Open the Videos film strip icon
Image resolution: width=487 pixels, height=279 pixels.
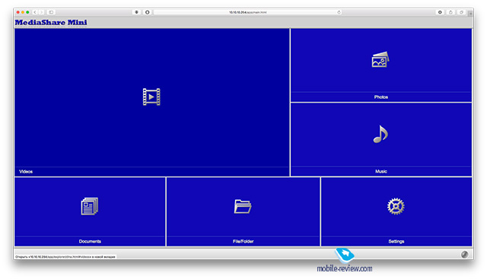click(x=151, y=97)
